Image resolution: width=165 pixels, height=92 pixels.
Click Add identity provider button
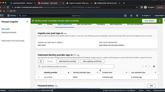click(x=68, y=61)
